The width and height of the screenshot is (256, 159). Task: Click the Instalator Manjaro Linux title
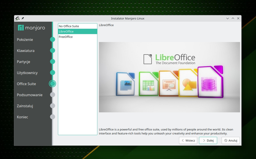point(128,18)
